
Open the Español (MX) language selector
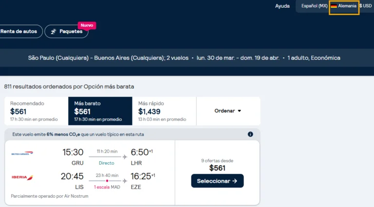(x=314, y=6)
